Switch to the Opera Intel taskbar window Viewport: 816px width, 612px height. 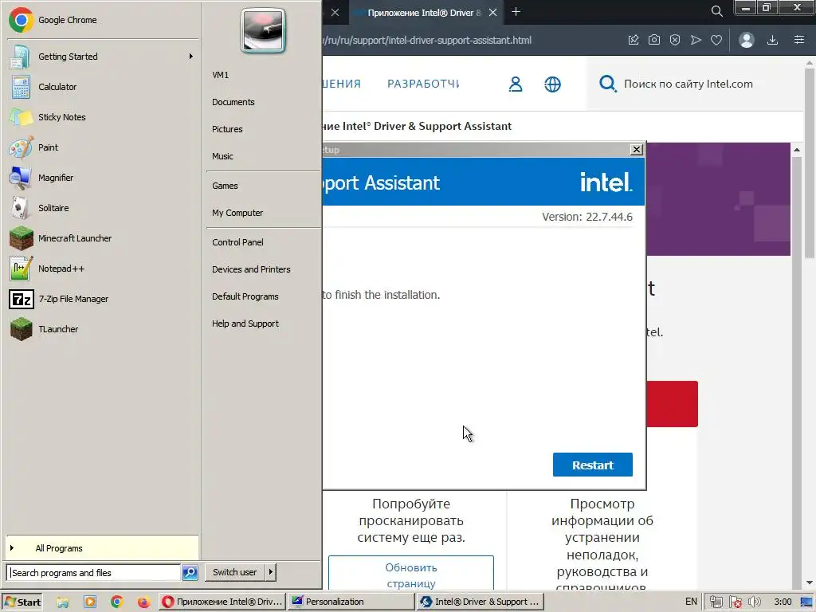(222, 602)
